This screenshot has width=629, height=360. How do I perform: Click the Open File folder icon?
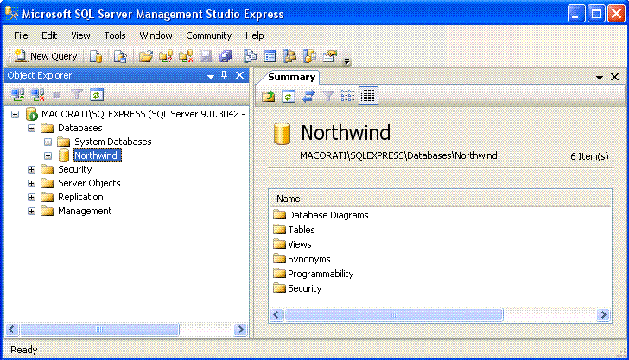pos(146,56)
